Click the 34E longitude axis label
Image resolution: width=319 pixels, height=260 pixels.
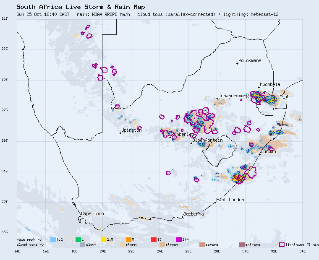303,251
